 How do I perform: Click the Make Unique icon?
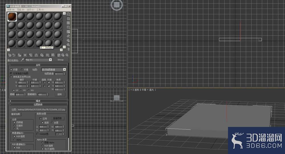36,55
